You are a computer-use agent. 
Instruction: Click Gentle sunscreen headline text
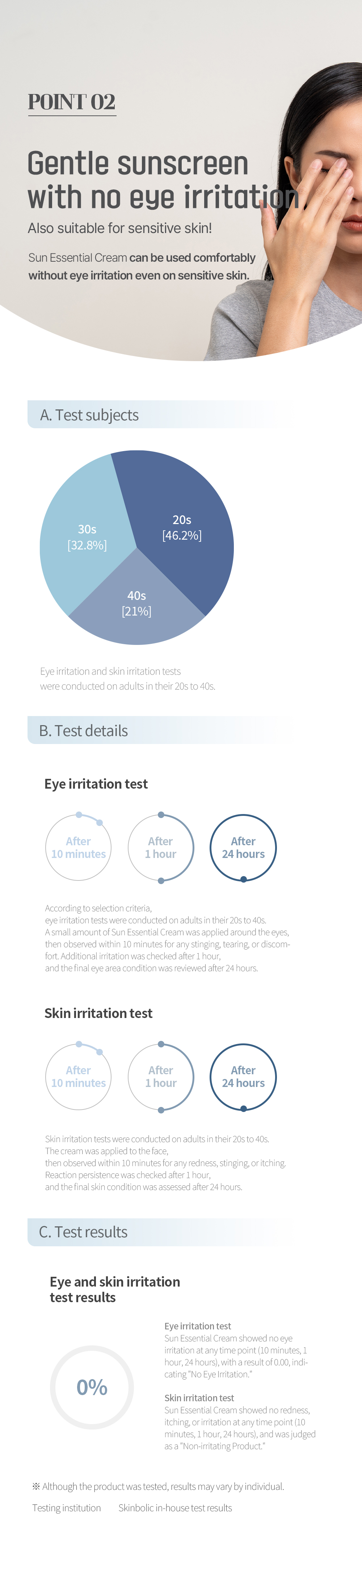(x=138, y=164)
